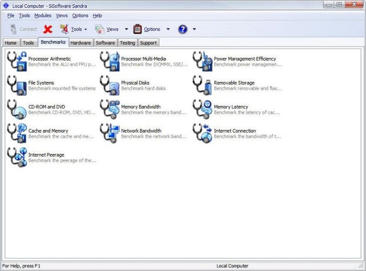366x271 pixels.
Task: Switch to the Testing tab
Action: (128, 43)
